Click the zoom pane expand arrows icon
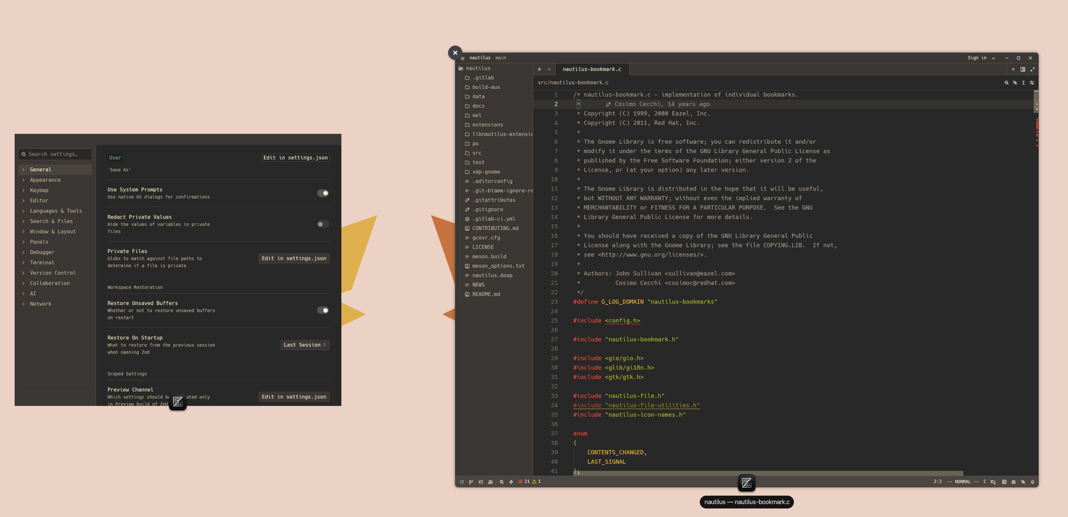Screen dimensions: 1068x517 1032,69
